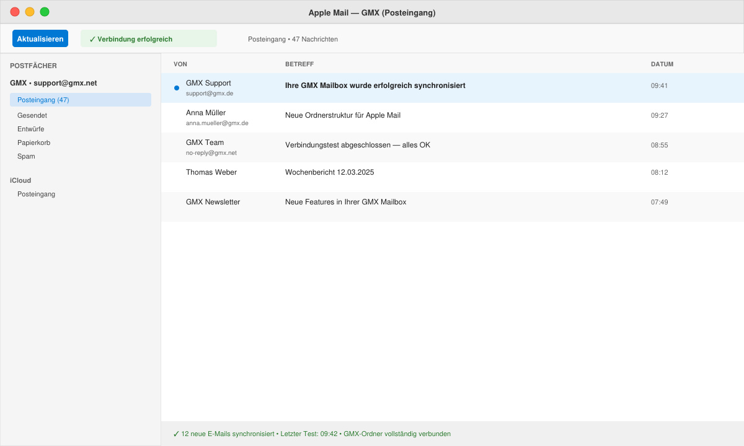Click sender name GMX Team
Image resolution: width=744 pixels, height=446 pixels.
coord(205,142)
